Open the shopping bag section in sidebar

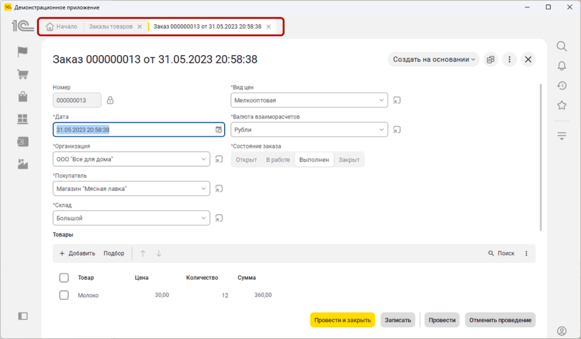tap(23, 97)
